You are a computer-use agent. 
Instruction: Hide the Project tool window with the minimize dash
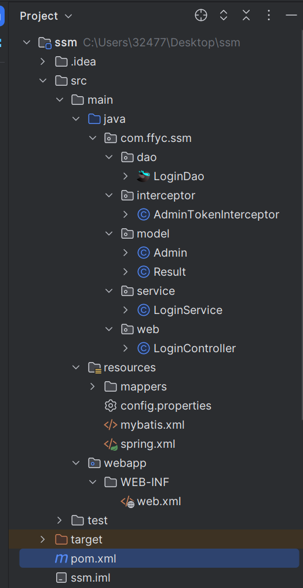(x=291, y=16)
